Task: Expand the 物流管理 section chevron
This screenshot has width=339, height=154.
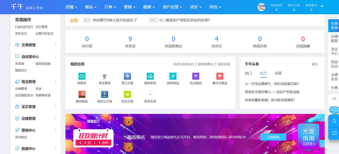Action: point(56,82)
